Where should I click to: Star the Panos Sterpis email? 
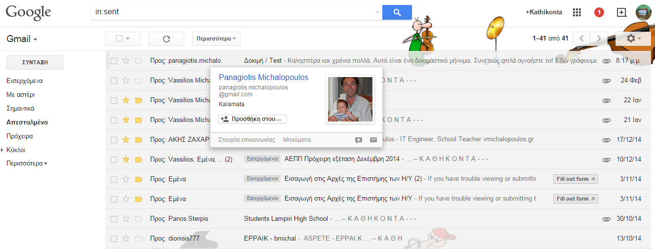click(x=126, y=219)
